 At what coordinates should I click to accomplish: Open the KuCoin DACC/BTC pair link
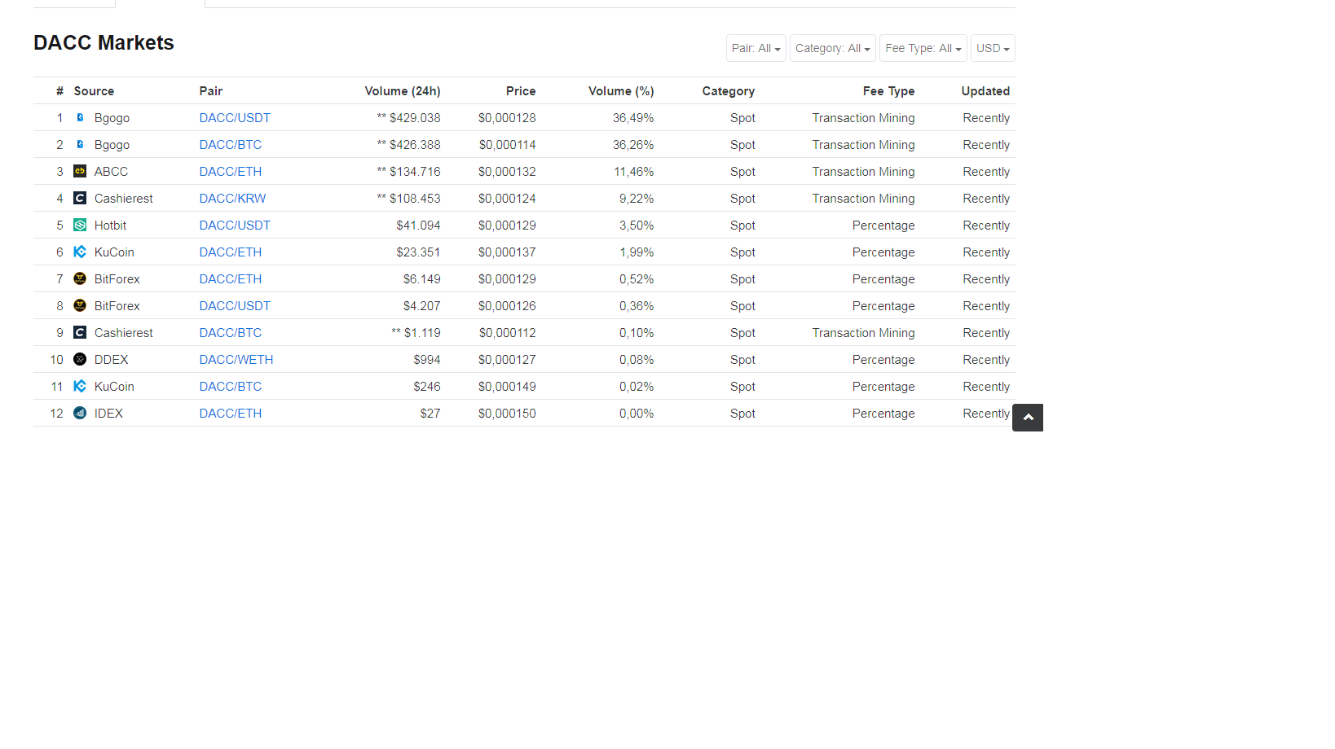point(231,387)
